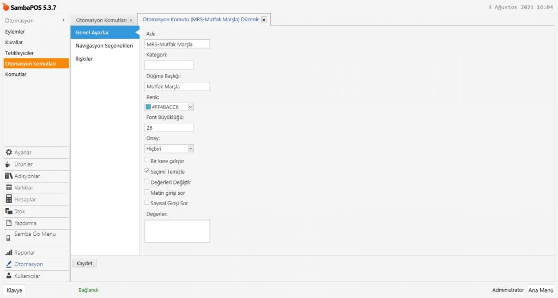Expand the Renk color dropdown arrow
This screenshot has width=558, height=298.
[x=190, y=107]
